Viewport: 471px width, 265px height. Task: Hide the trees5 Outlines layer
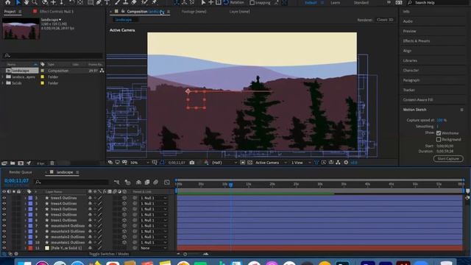pos(4,198)
